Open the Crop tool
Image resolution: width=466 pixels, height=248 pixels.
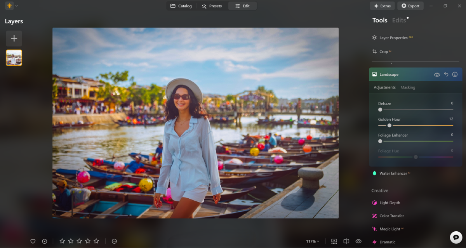point(383,52)
